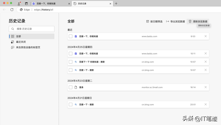221x125 pixels.
Task: Open 百度一下，你就知道 entry from 10:11
Action: click(88, 54)
